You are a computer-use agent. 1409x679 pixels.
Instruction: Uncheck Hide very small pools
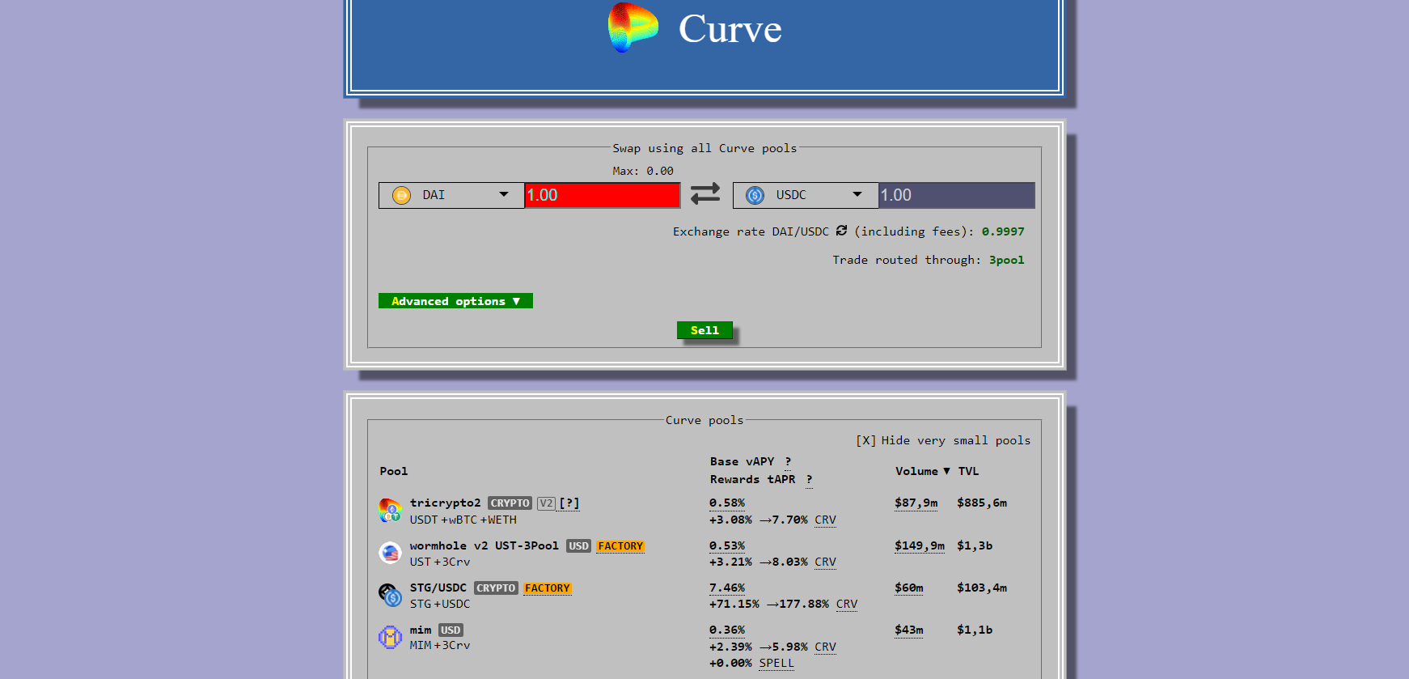[865, 440]
